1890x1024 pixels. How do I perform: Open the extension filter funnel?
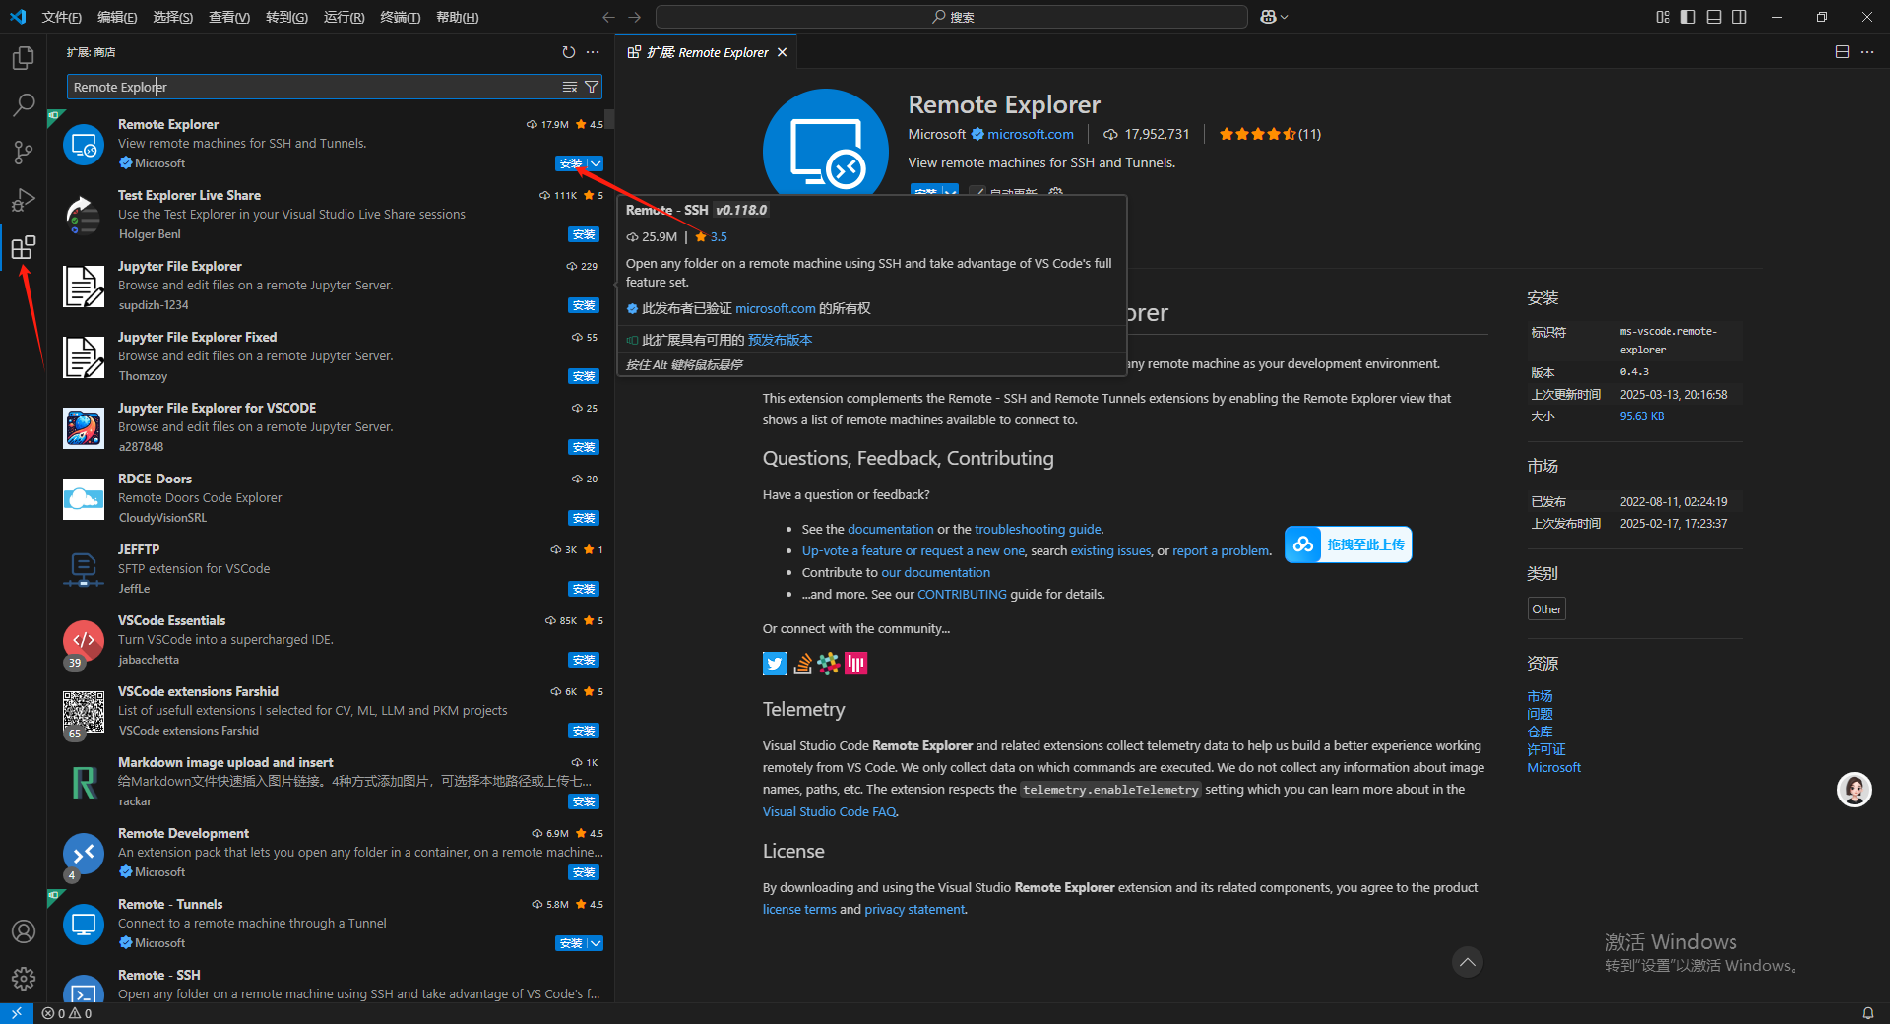(592, 87)
